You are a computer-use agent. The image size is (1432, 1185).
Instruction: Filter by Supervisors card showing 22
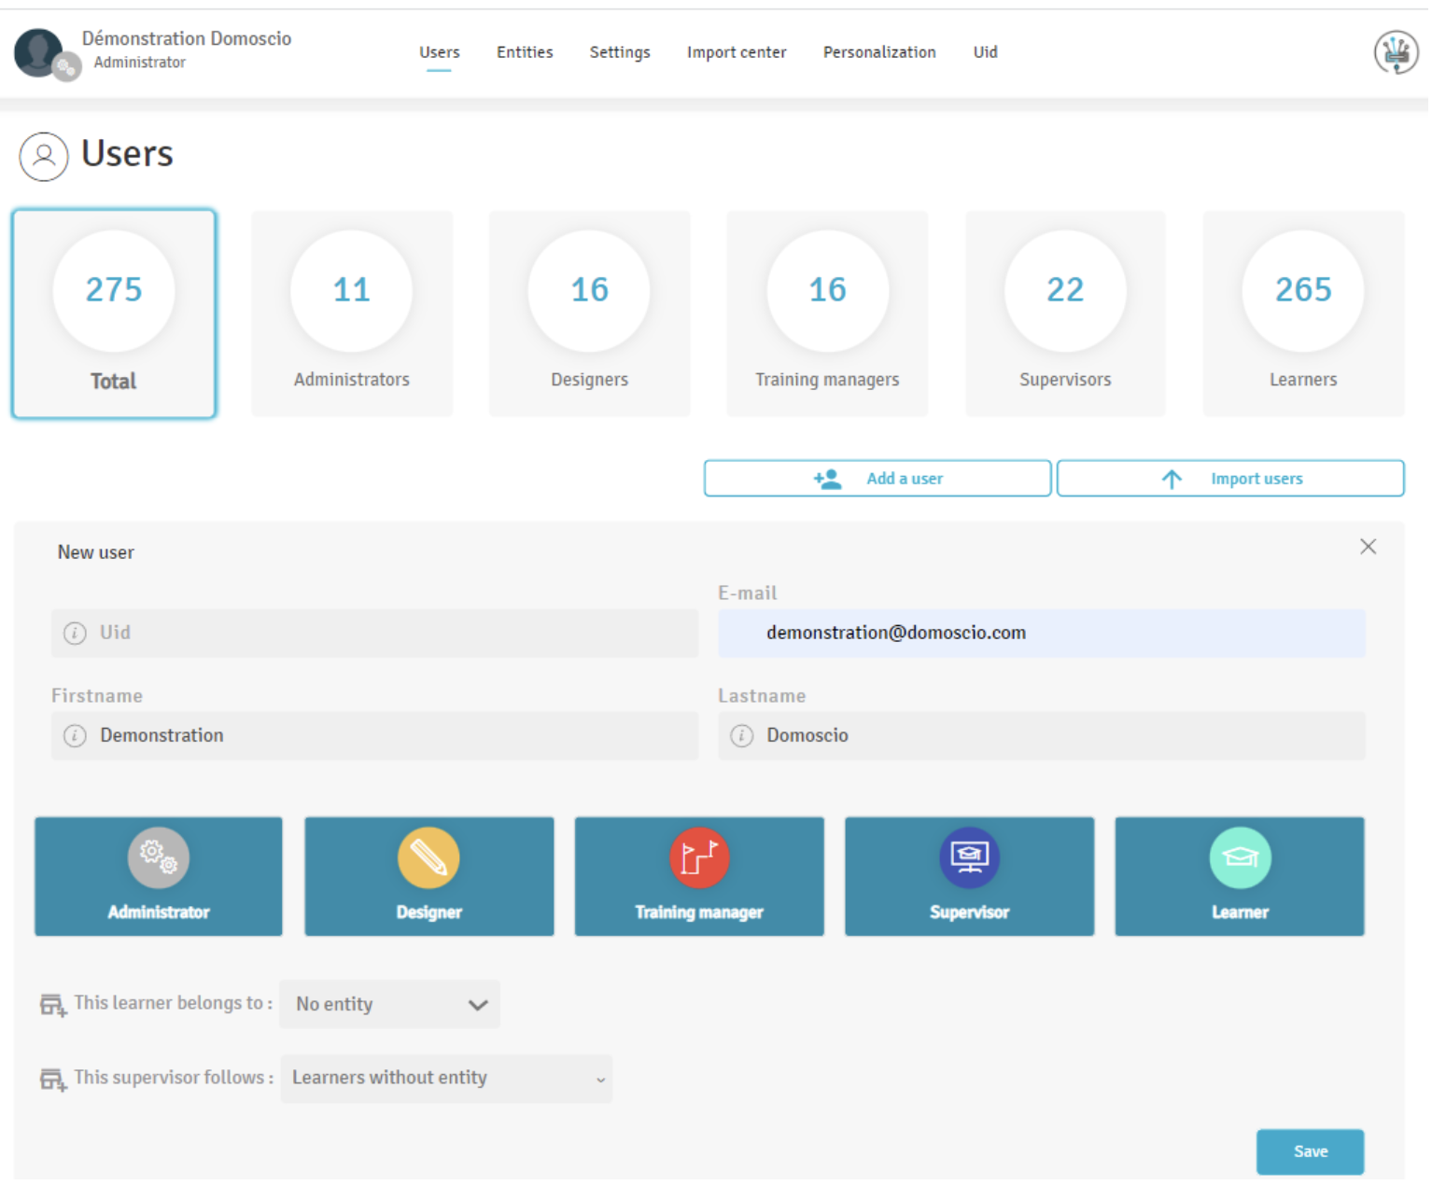click(1067, 314)
